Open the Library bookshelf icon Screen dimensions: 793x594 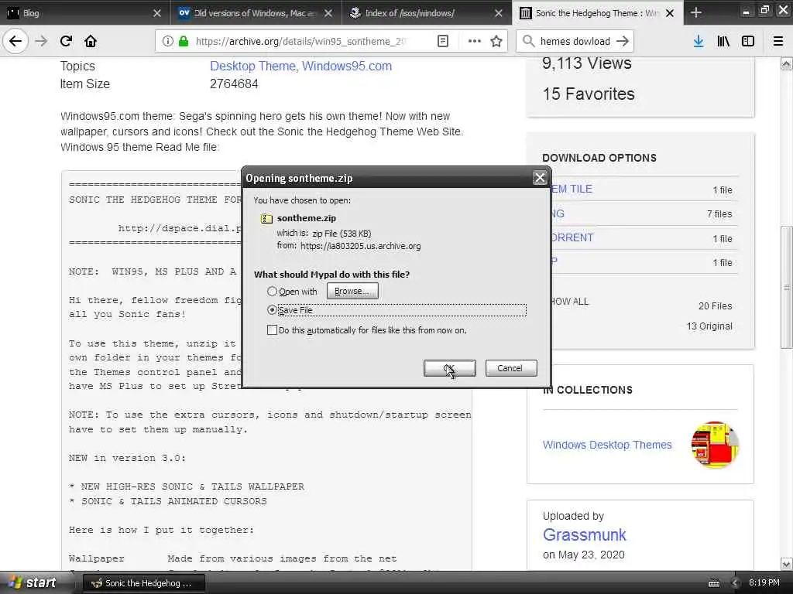tap(723, 41)
